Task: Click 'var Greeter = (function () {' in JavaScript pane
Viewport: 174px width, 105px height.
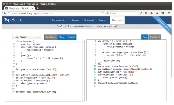Action: point(114,41)
